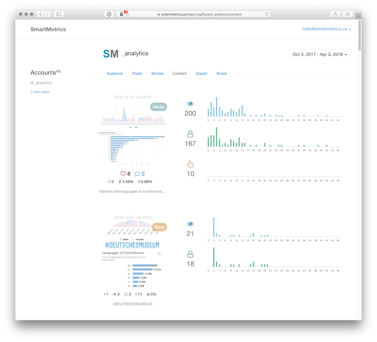377x342 pixels.
Task: Click the Story badge on the second post
Action: (x=159, y=227)
